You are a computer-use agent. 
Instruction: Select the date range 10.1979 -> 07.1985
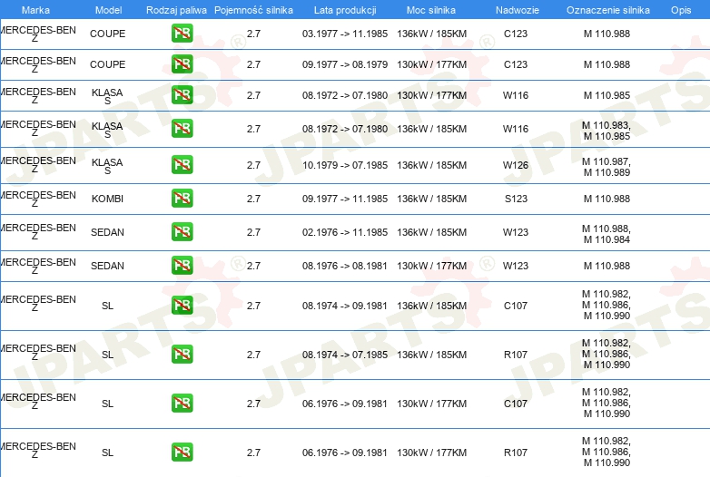pos(345,165)
